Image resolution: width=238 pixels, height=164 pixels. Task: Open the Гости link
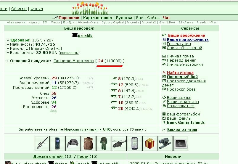click(x=83, y=156)
